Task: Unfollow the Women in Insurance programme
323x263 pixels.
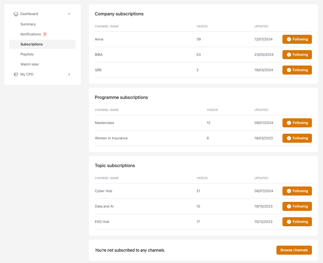Action: coord(297,138)
